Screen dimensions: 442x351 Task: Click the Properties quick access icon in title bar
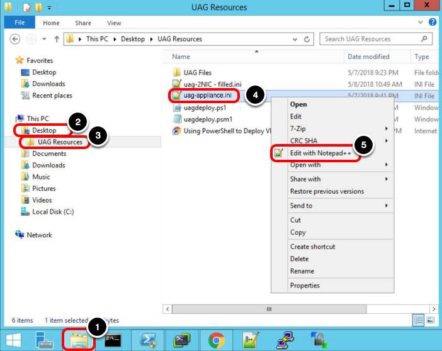click(x=26, y=8)
